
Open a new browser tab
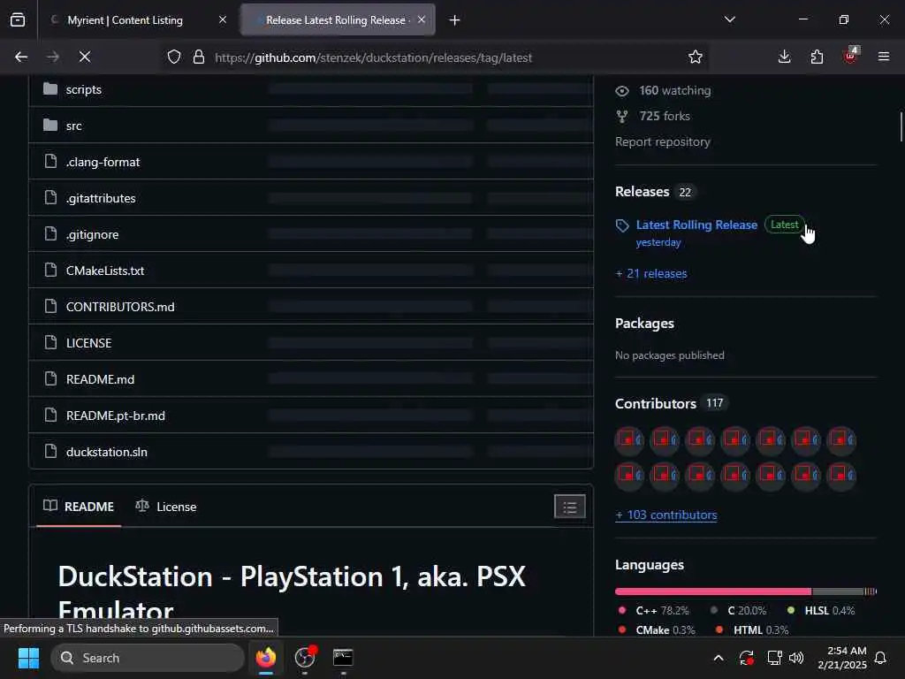point(454,20)
